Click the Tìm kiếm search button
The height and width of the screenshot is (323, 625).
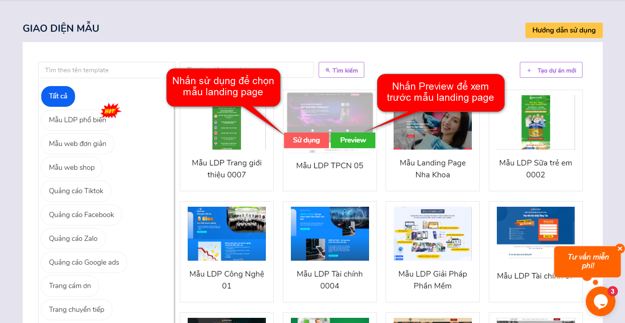(341, 70)
